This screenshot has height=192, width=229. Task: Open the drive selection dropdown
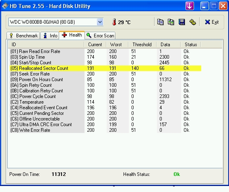(x=100, y=22)
